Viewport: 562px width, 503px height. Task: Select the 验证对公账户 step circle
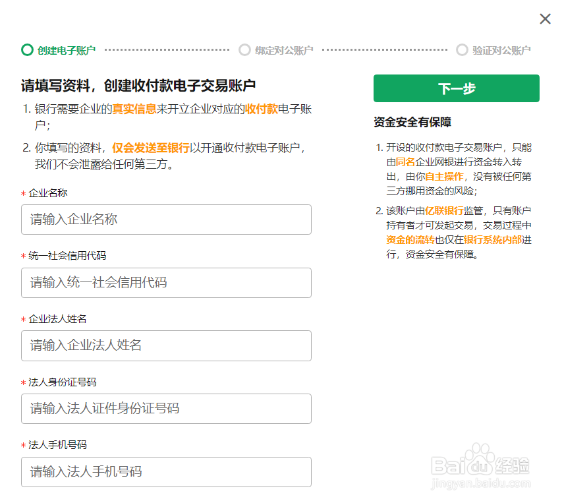point(462,50)
